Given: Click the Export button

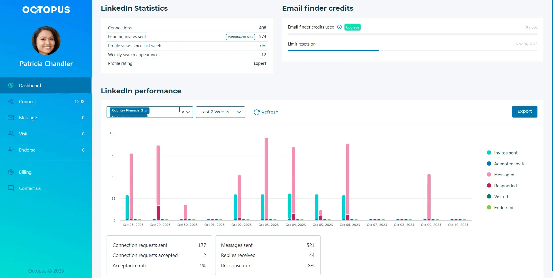Looking at the screenshot, I should 524,111.
